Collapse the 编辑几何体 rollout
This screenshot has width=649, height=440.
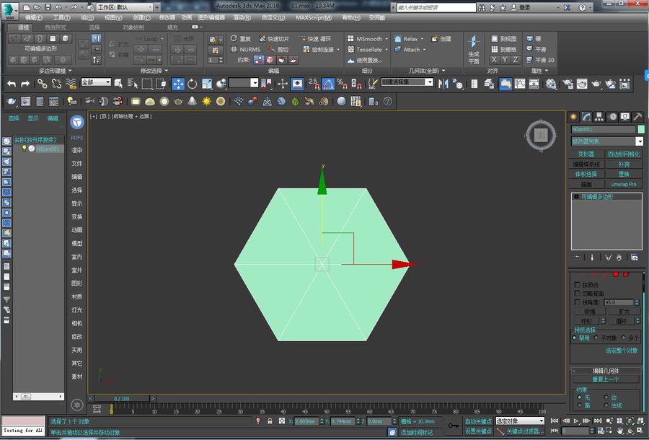[x=606, y=371]
